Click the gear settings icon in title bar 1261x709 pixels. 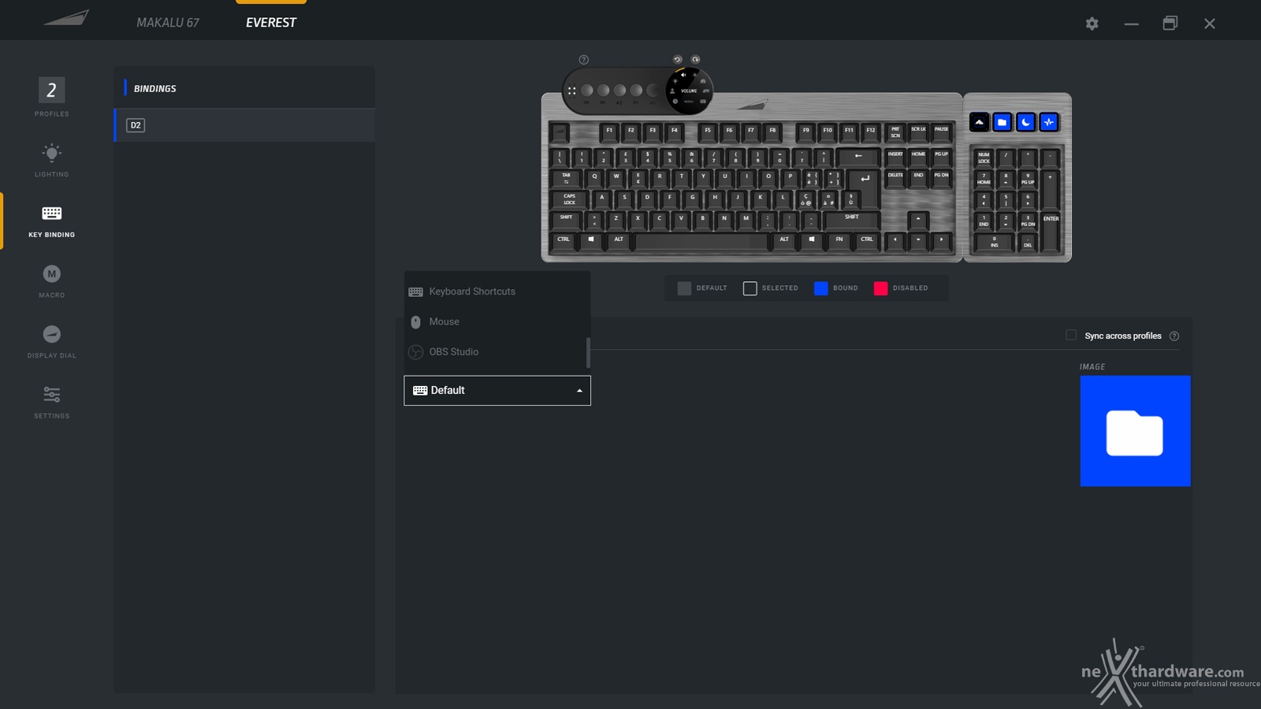(1092, 24)
